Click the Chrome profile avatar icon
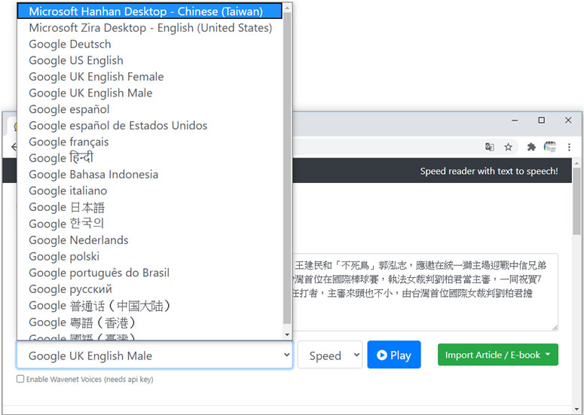Screen dimensions: 584x415 (550, 147)
